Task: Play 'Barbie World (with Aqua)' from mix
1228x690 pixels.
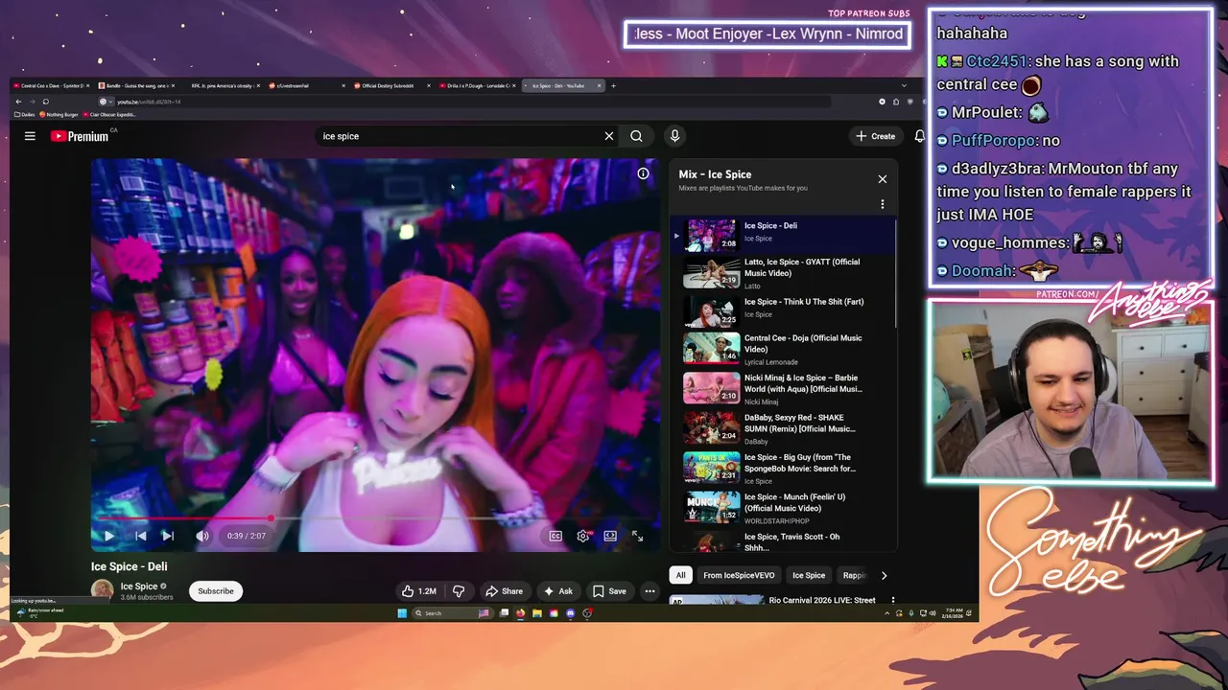Action: click(782, 389)
